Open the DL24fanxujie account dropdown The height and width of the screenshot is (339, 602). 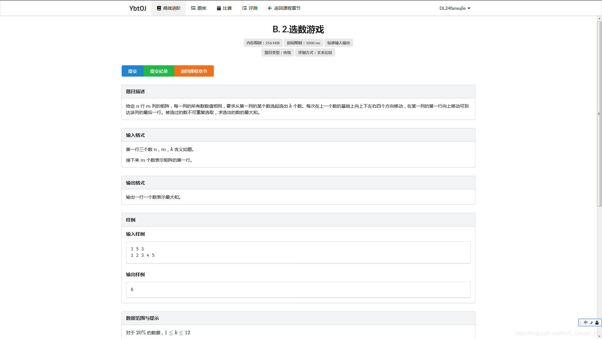point(455,8)
